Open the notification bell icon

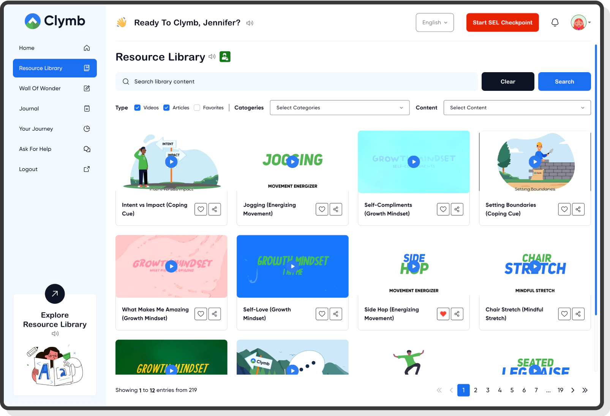click(x=555, y=22)
